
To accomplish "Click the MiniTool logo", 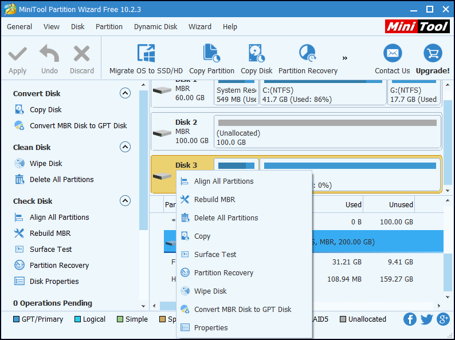I will click(x=417, y=26).
